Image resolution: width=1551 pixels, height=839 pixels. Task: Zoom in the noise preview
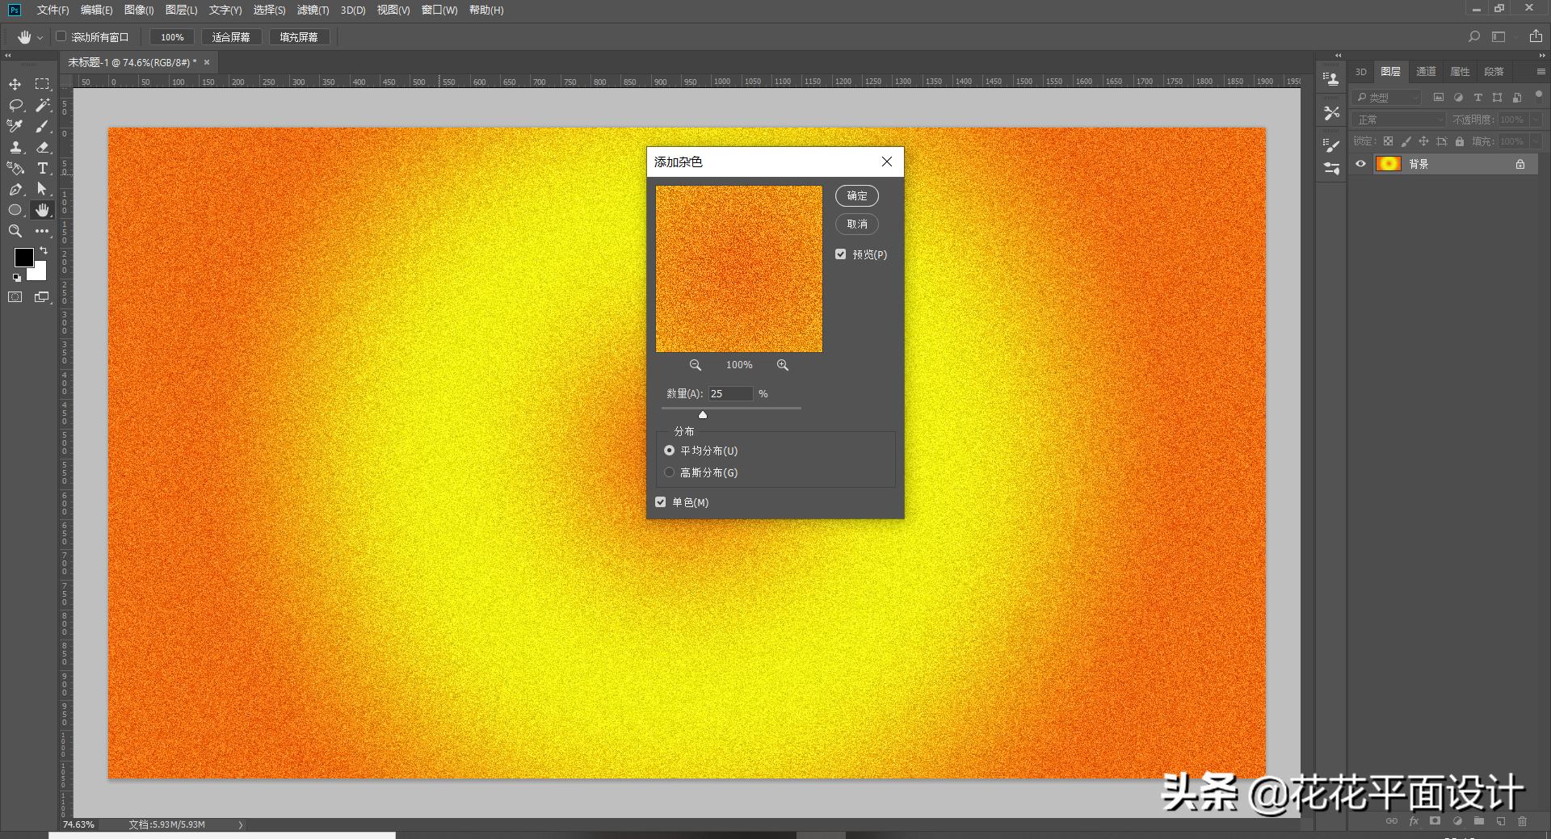click(x=782, y=365)
